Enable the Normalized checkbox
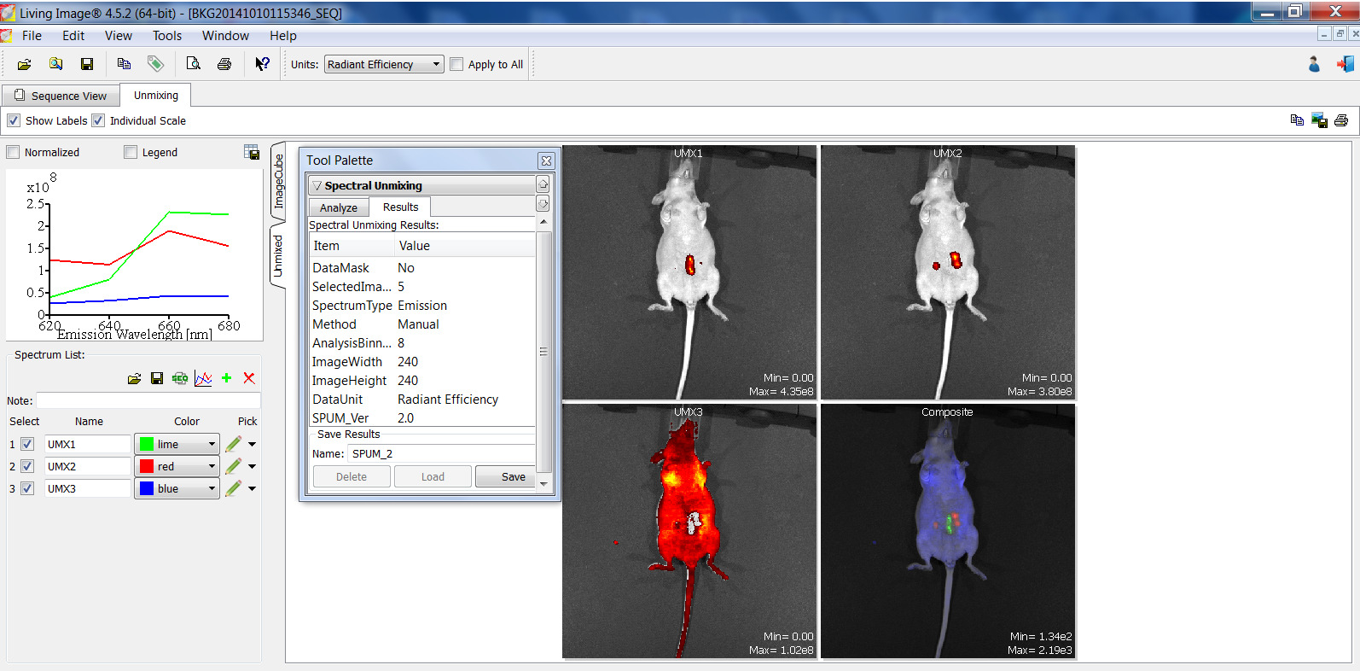 (14, 152)
